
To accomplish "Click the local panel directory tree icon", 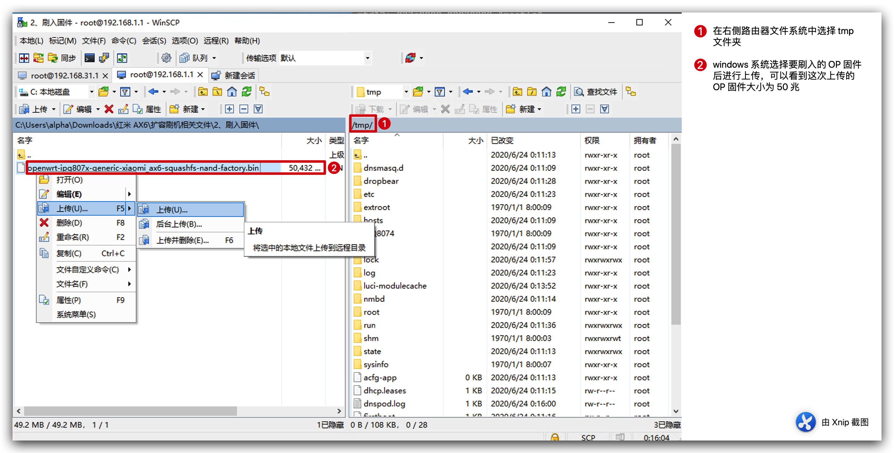I will point(264,92).
